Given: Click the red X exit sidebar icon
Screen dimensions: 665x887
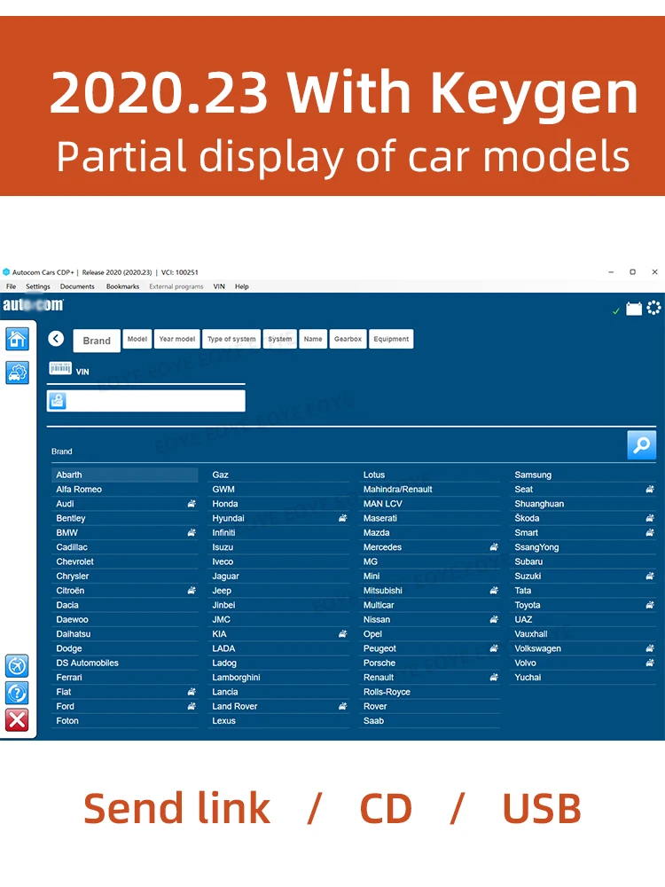Looking at the screenshot, I should point(17,720).
